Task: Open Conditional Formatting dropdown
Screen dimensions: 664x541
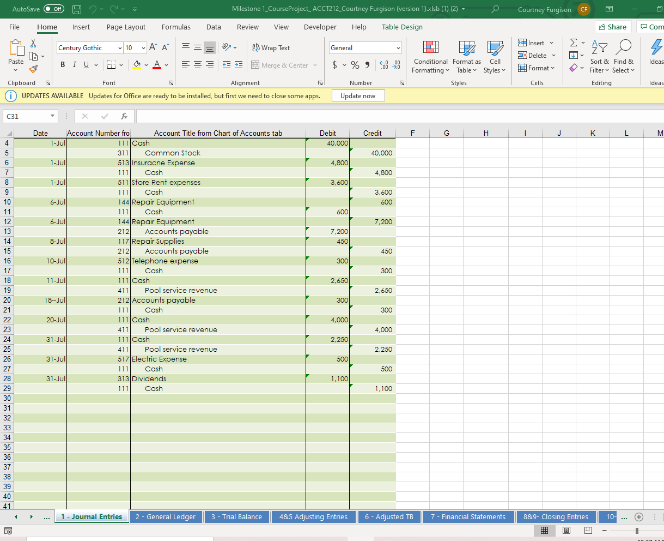Action: tap(430, 57)
